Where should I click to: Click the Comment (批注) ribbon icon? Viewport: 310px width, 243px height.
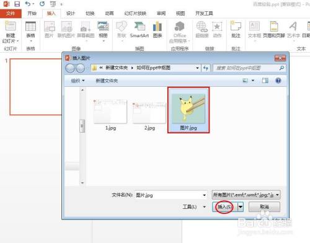[x=236, y=26]
